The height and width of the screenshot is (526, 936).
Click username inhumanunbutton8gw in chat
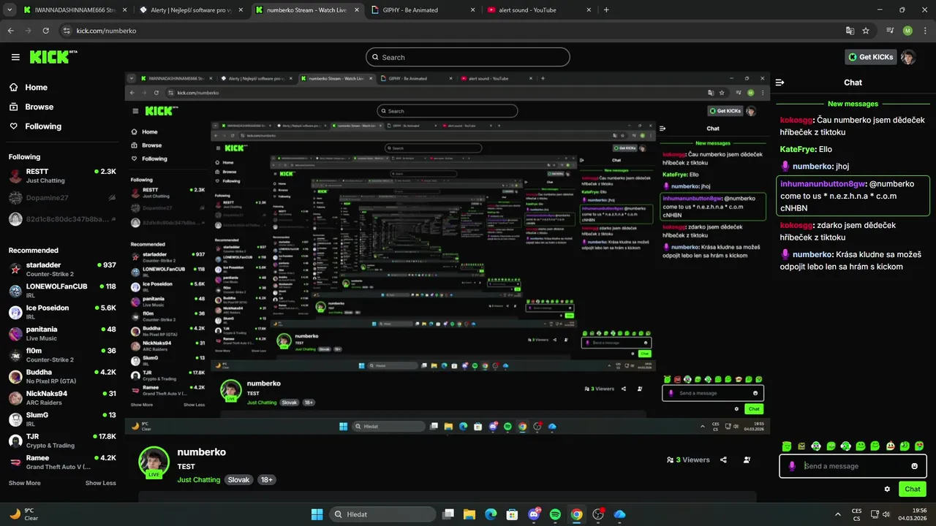(823, 184)
